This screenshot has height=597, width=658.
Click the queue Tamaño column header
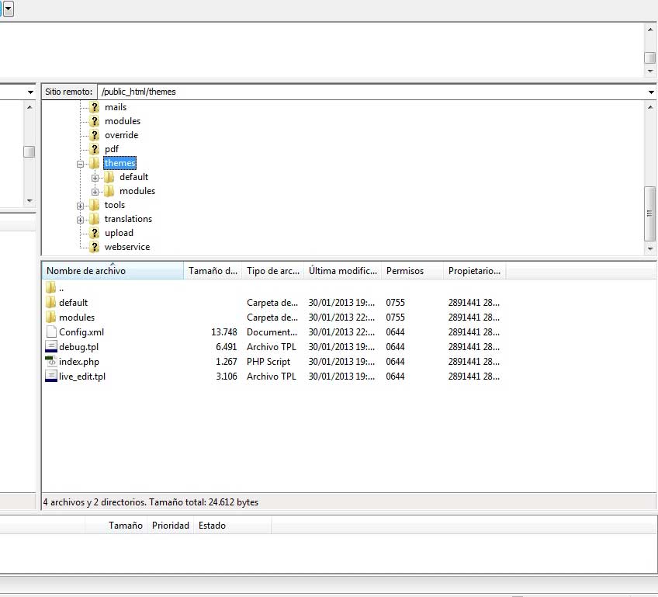(x=116, y=526)
